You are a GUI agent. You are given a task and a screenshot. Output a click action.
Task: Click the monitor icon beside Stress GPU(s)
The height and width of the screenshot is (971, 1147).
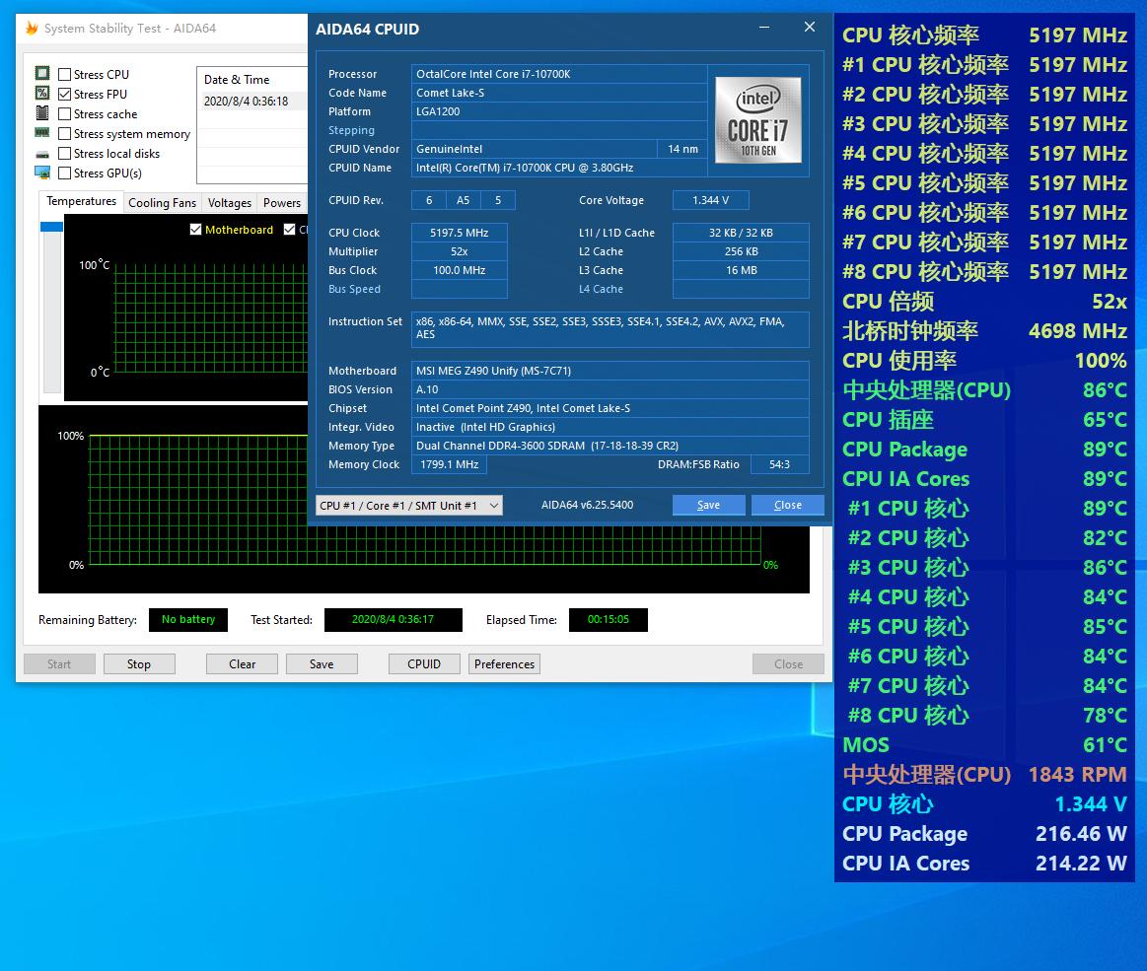click(x=42, y=173)
